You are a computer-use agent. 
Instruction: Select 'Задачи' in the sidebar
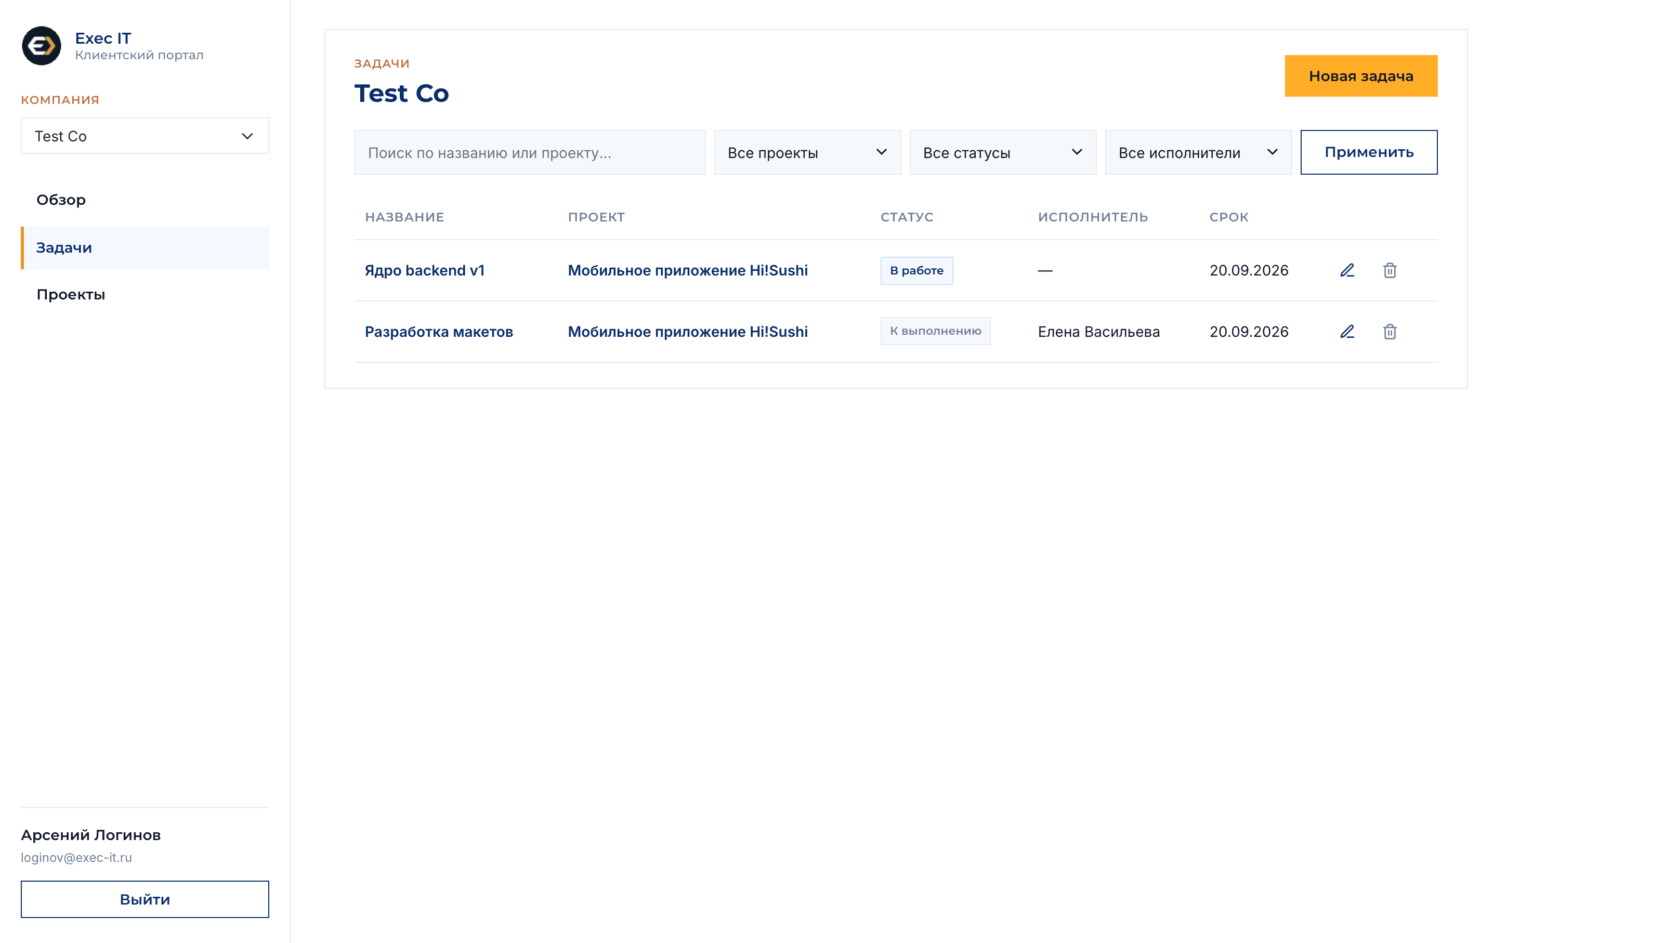(145, 247)
